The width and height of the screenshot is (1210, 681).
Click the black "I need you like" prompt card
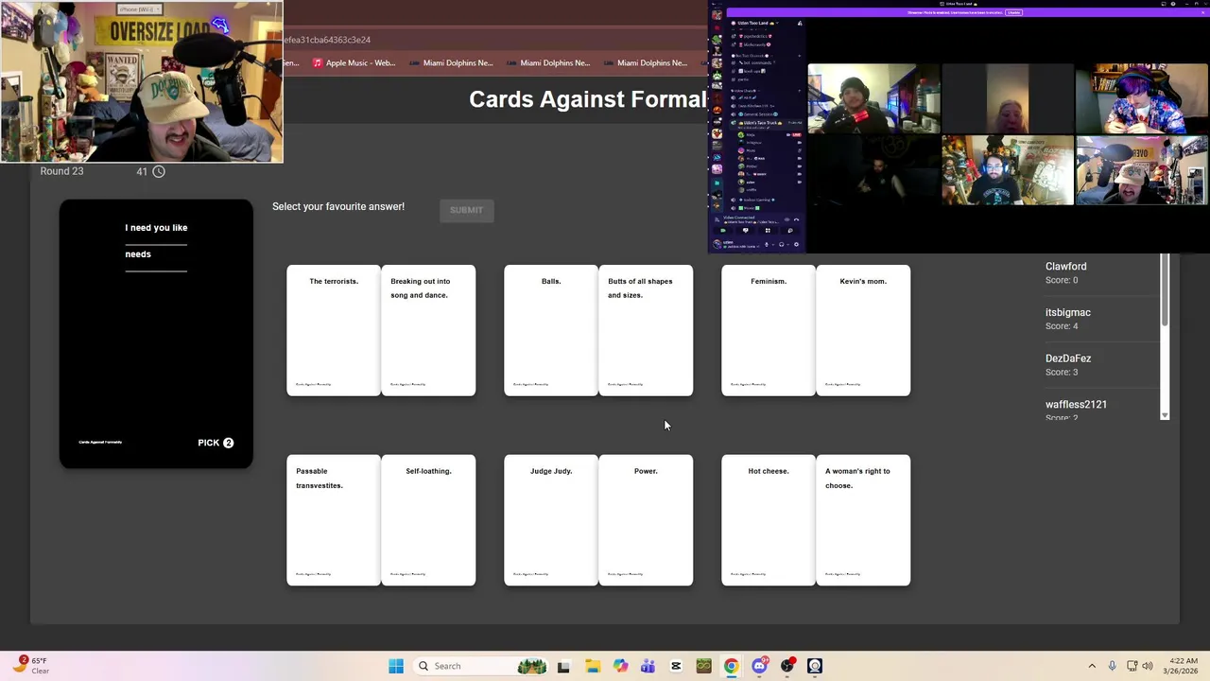click(x=156, y=334)
